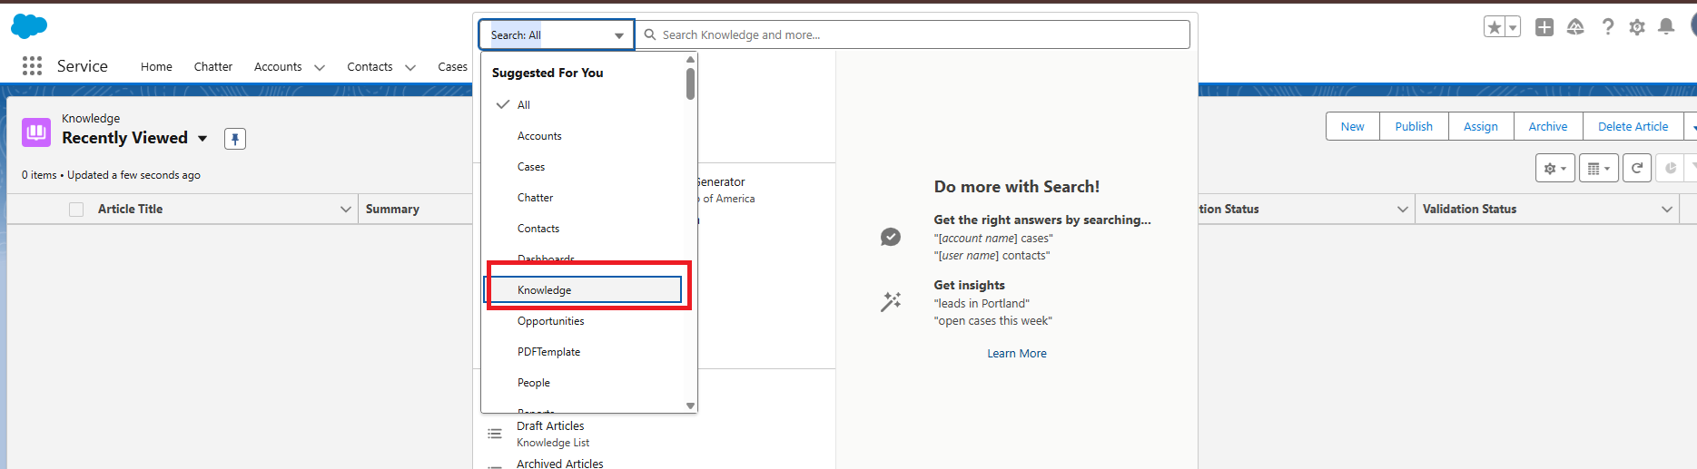
Task: Tick the select-all checkbox beside Article Title
Action: 76,210
